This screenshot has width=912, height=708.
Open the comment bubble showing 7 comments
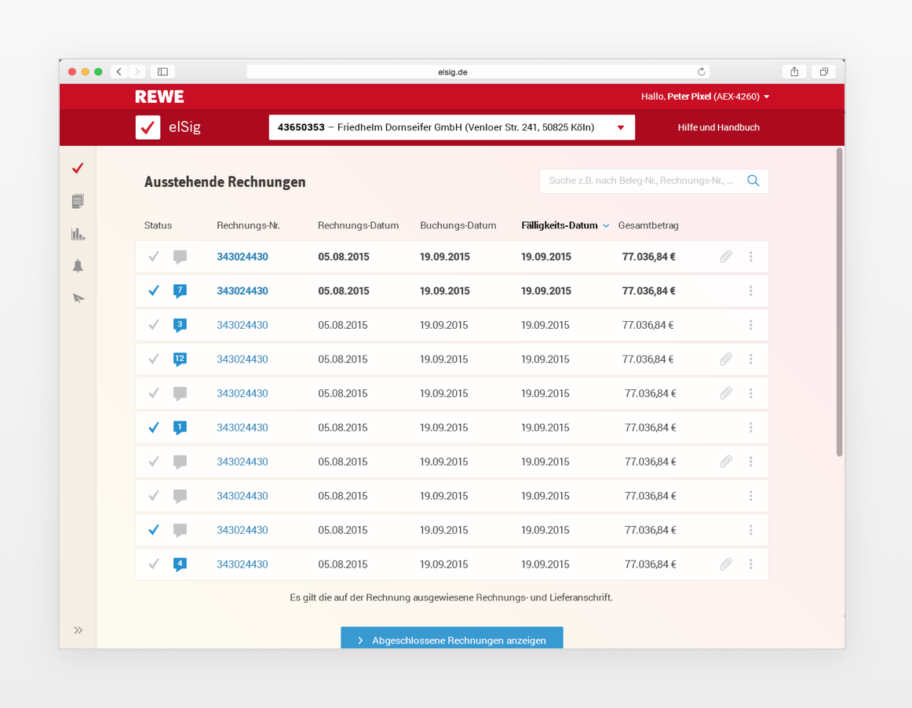pyautogui.click(x=180, y=291)
